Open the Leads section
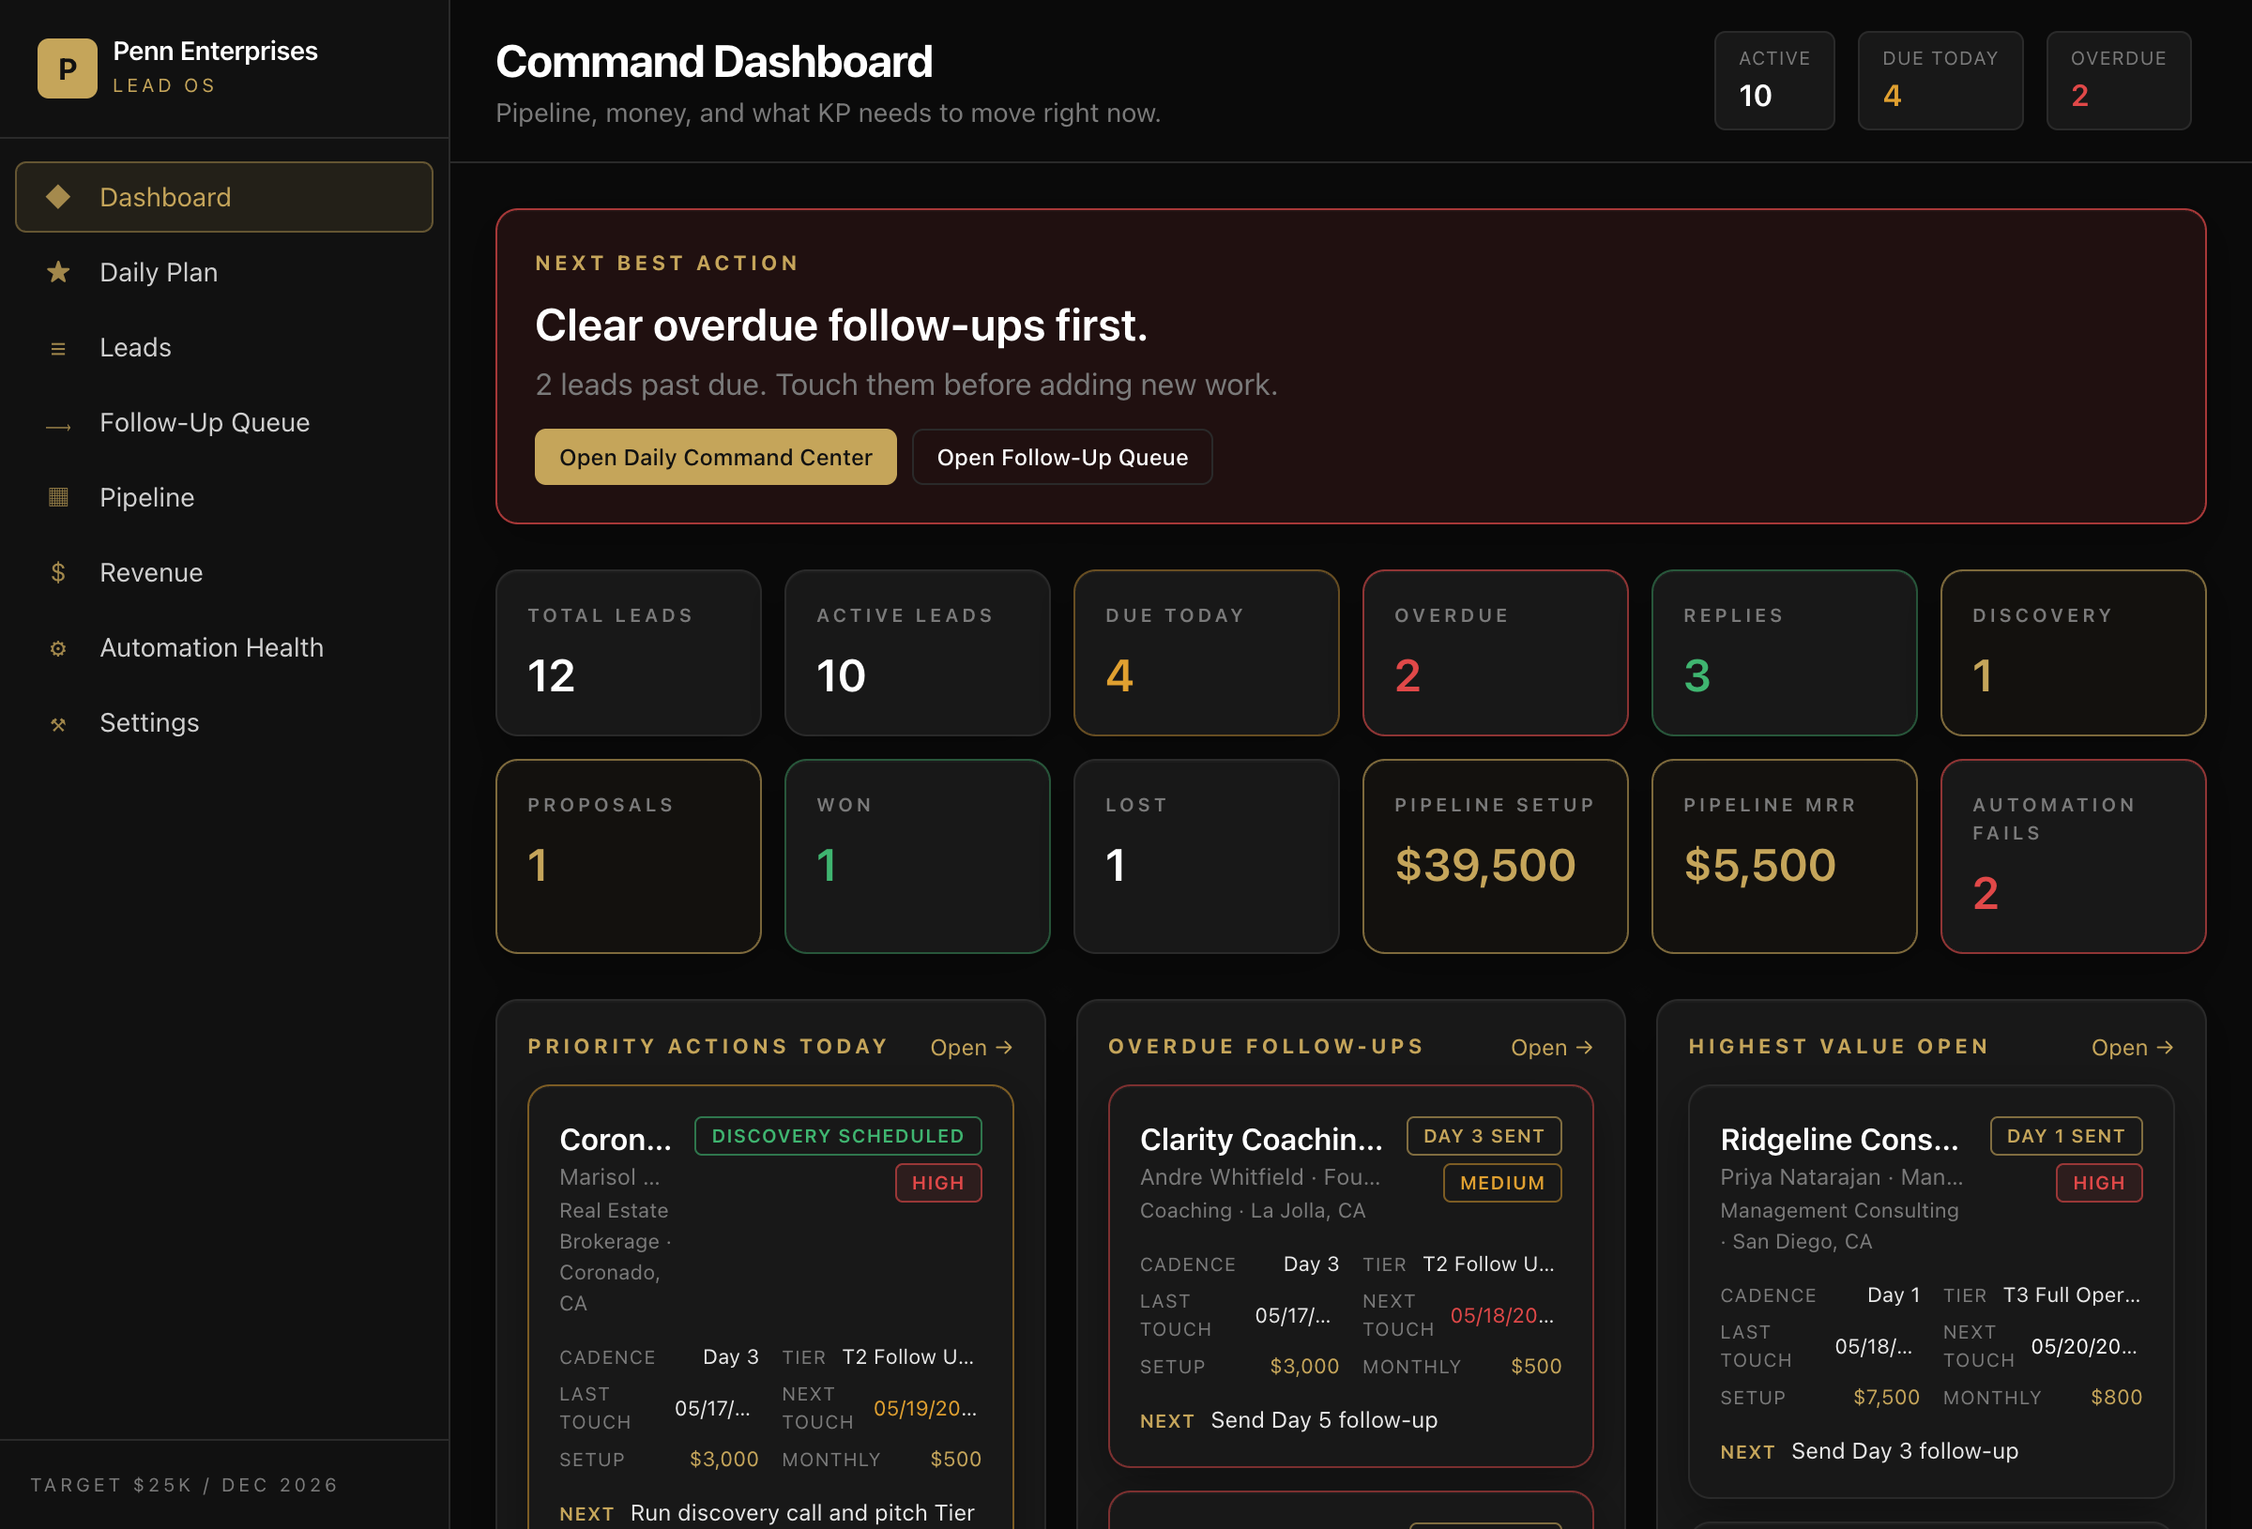 224,348
